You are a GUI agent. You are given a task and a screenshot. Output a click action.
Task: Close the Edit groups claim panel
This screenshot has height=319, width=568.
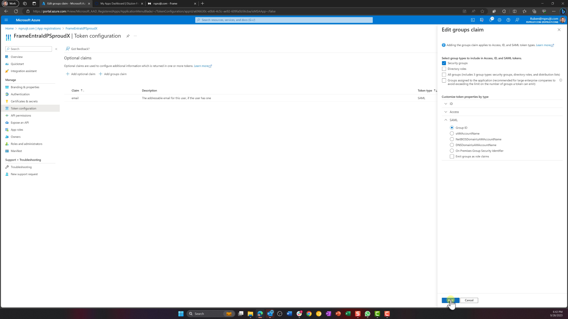559,30
